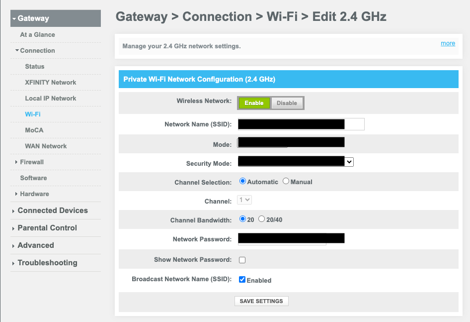Screen dimensions: 470x322
Task: Click the Save Settings button
Action: pos(261,301)
